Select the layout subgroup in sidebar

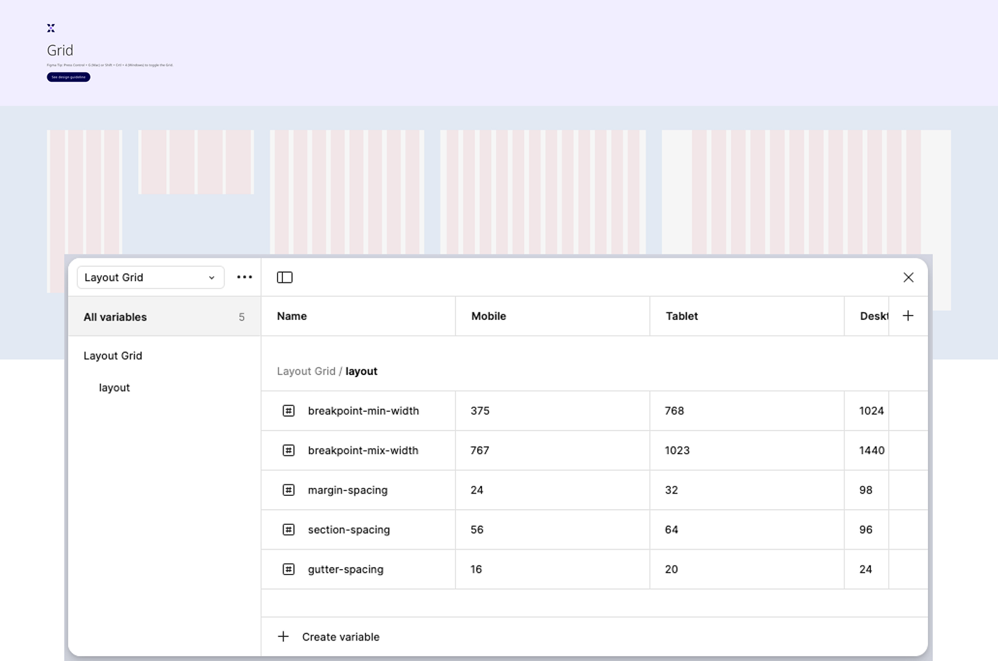115,388
